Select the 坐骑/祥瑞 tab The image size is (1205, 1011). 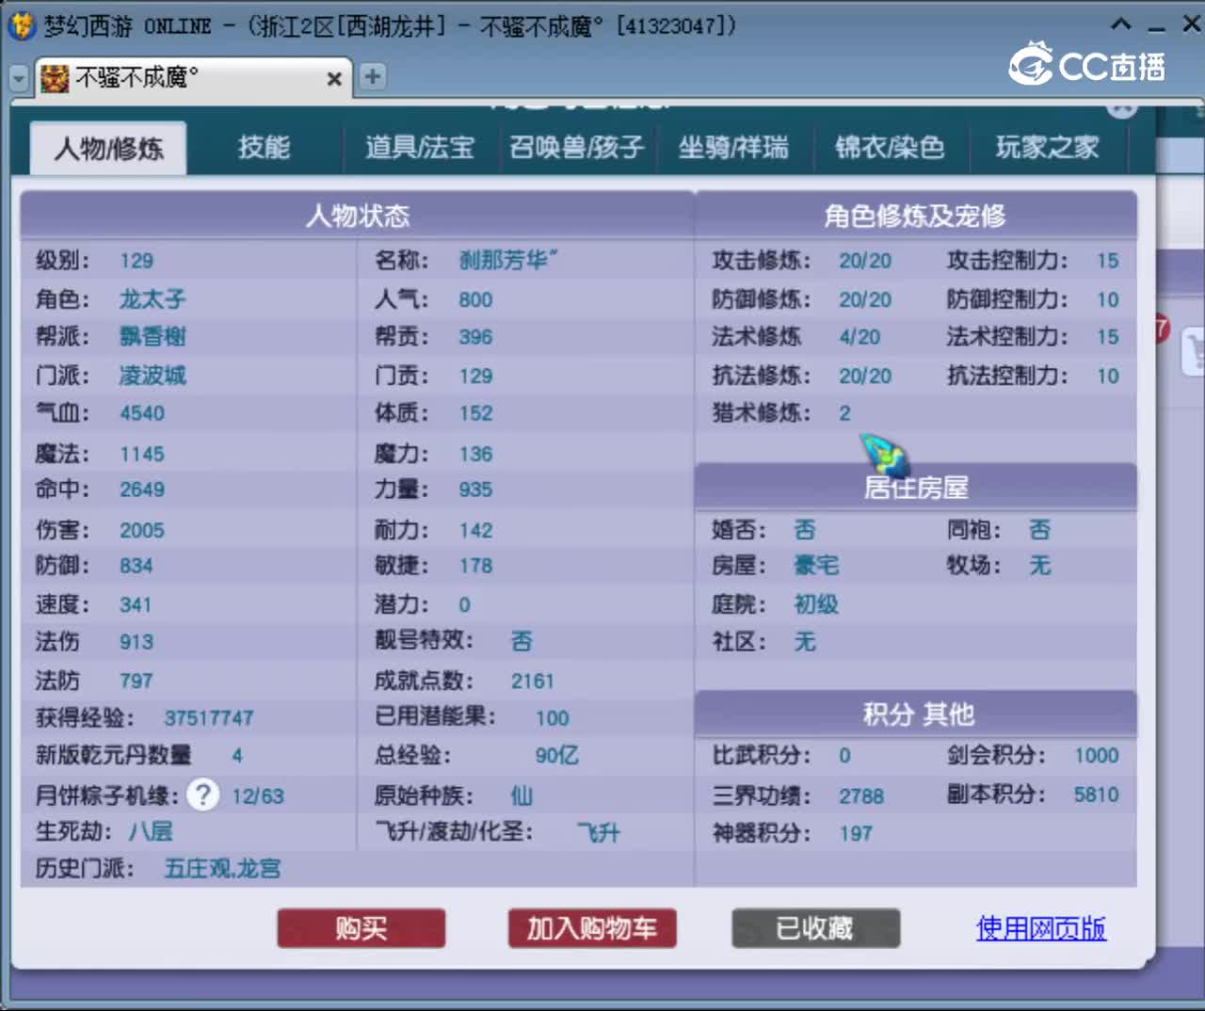point(733,148)
